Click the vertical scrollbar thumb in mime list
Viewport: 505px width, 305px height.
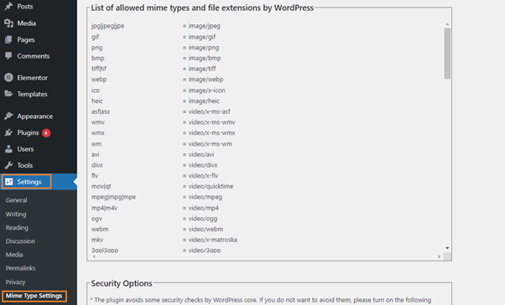(x=447, y=54)
